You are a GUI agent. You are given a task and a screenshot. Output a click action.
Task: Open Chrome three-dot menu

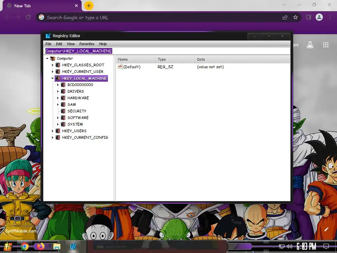(x=330, y=17)
